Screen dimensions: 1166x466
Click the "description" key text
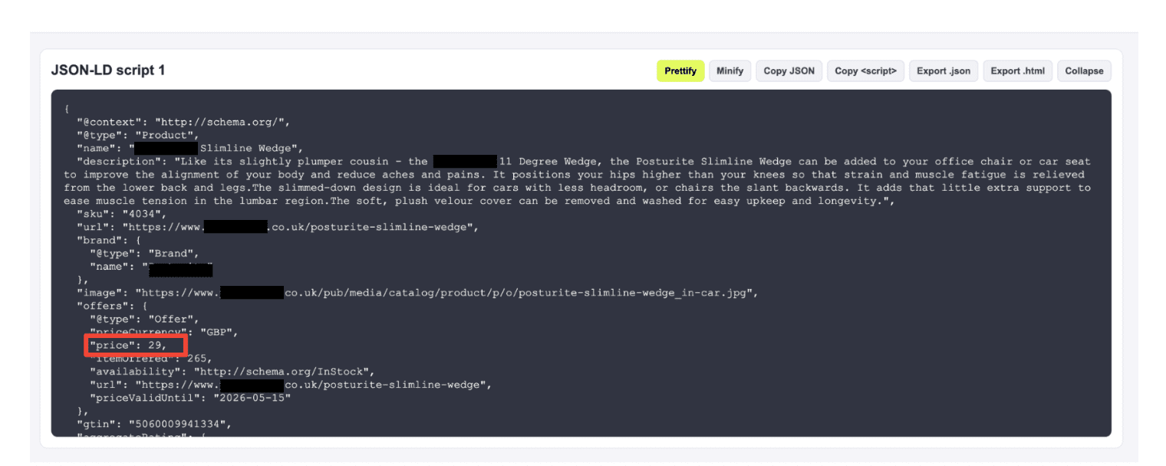120,162
